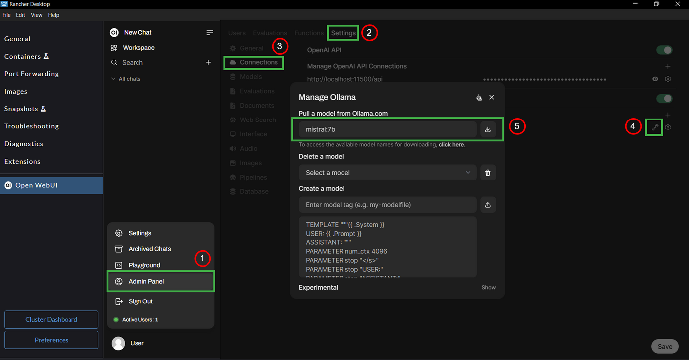Screen dimensions: 689x360
Task: Start a New Chat
Action: point(138,32)
